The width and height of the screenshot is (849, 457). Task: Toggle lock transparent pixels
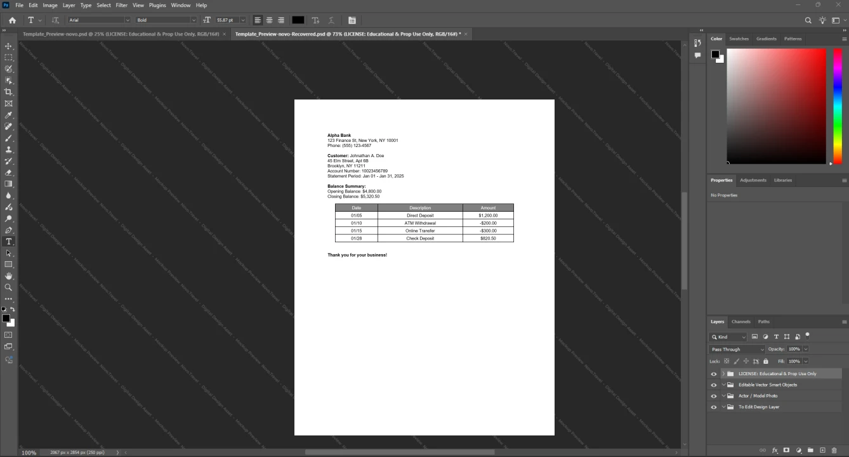(727, 361)
